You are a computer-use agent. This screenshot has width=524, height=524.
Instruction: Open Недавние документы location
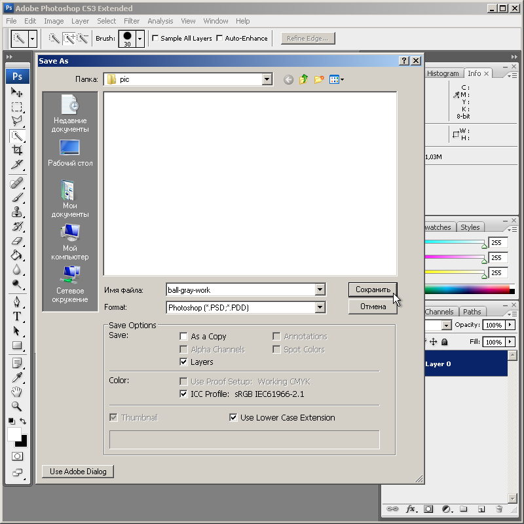coord(70,113)
